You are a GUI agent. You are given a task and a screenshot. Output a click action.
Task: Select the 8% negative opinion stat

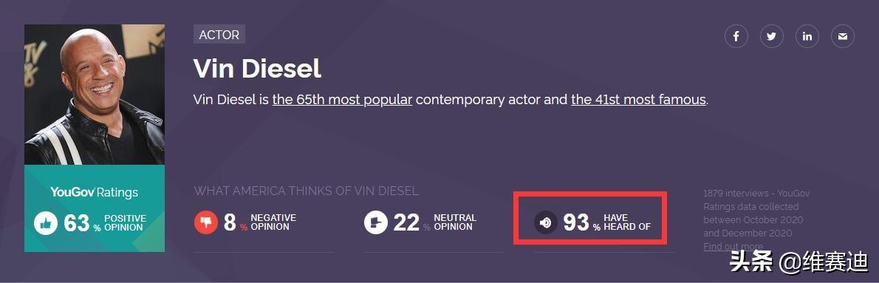click(245, 222)
